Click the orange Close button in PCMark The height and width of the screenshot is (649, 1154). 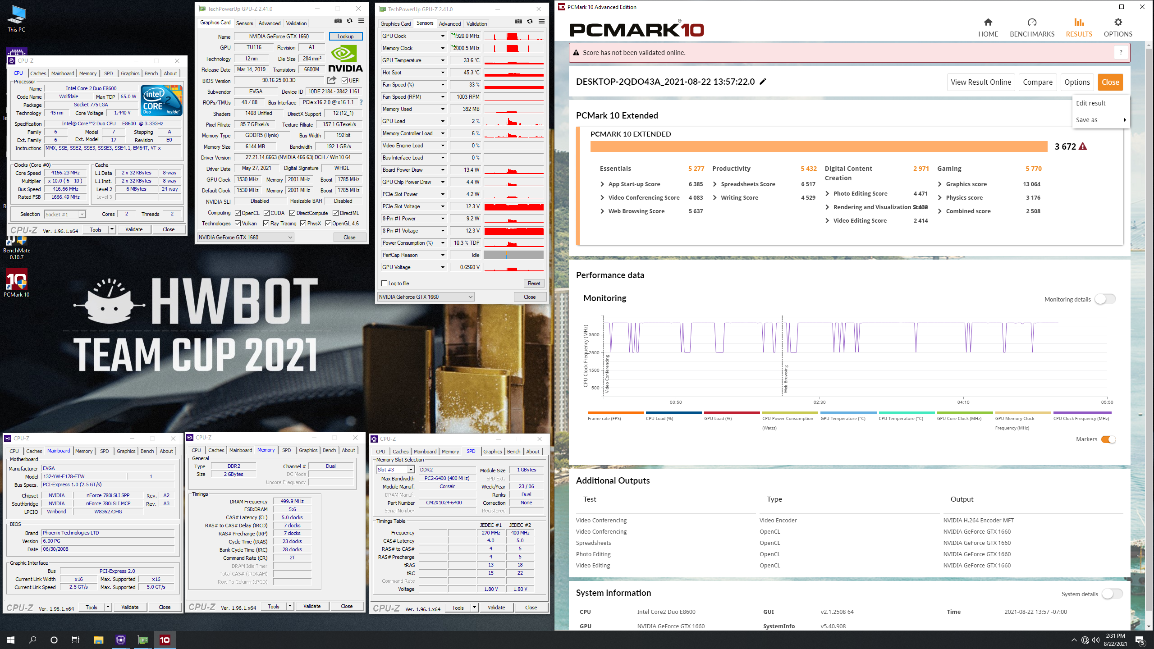(1110, 82)
